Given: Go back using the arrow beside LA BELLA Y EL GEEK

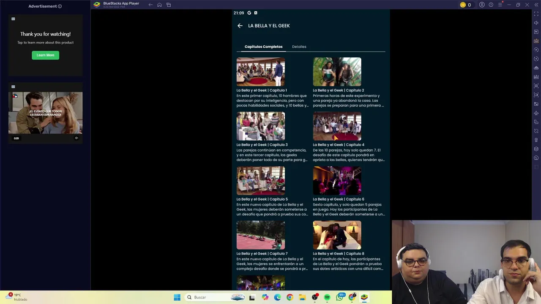Looking at the screenshot, I should [x=240, y=26].
